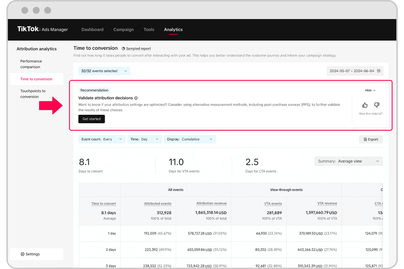Click the 1 day row label

click(111, 233)
